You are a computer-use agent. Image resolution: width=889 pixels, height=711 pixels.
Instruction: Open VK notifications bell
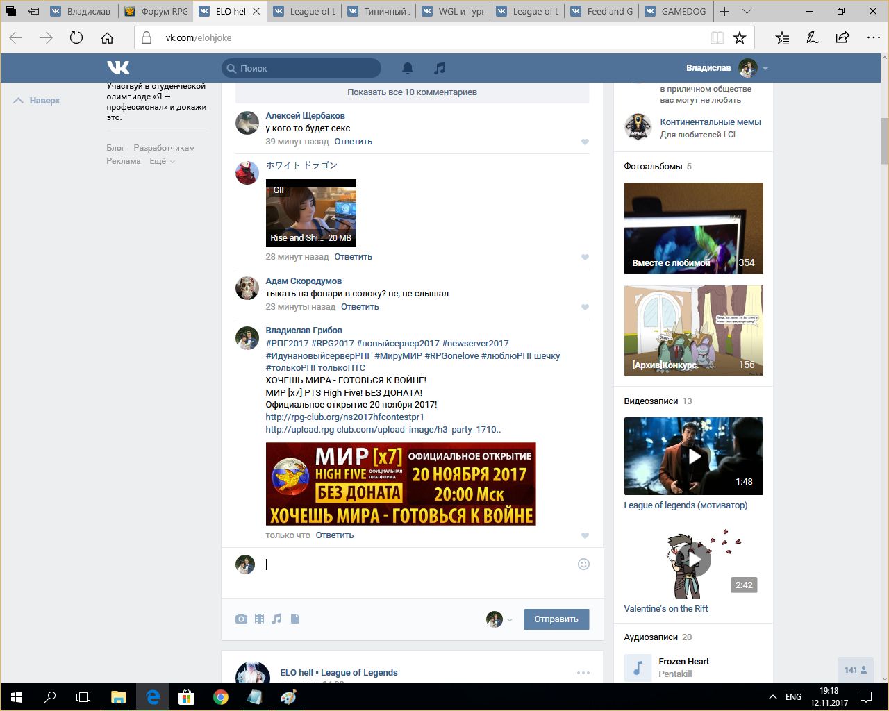[408, 68]
